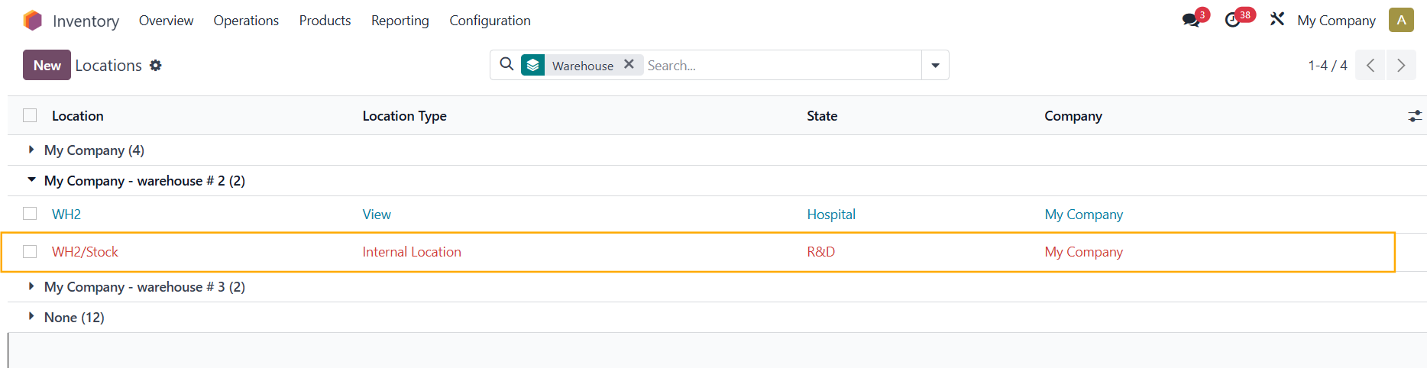Click the Locations settings gear icon

tap(156, 66)
